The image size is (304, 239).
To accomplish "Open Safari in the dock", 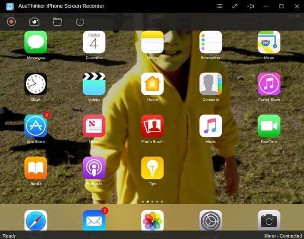I will (36, 220).
